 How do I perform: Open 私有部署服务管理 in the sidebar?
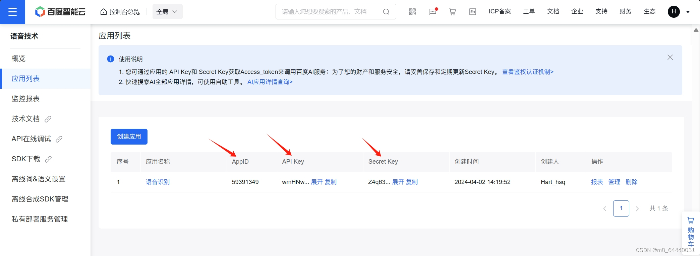[40, 219]
